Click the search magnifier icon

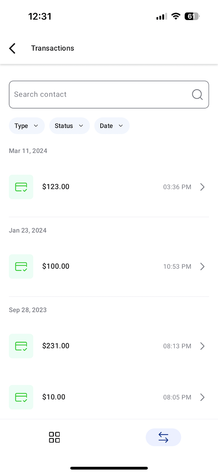pyautogui.click(x=197, y=95)
